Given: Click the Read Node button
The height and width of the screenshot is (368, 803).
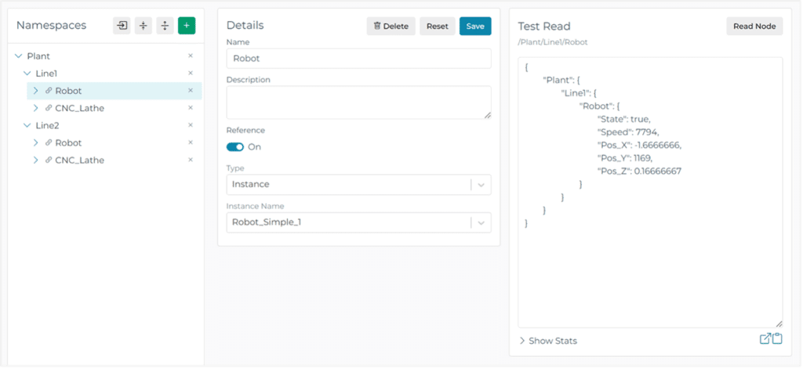Looking at the screenshot, I should [x=754, y=26].
